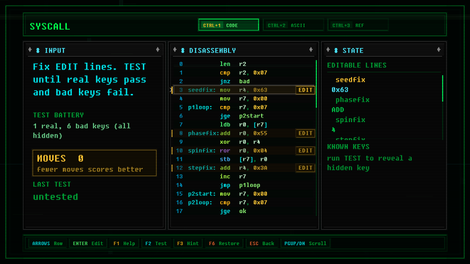Select line 12 'stepfix: add r4, 0x3A'

point(243,168)
